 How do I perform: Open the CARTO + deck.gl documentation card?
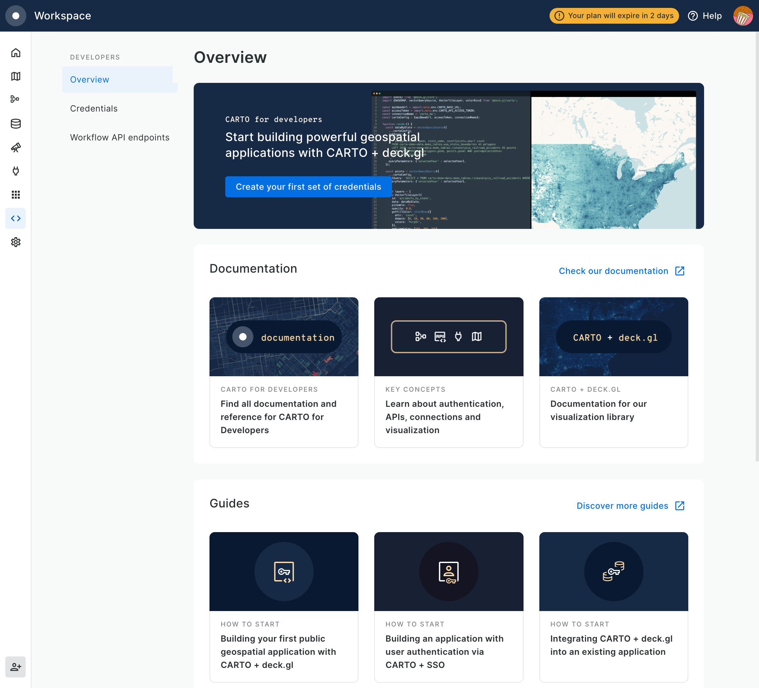pyautogui.click(x=613, y=372)
